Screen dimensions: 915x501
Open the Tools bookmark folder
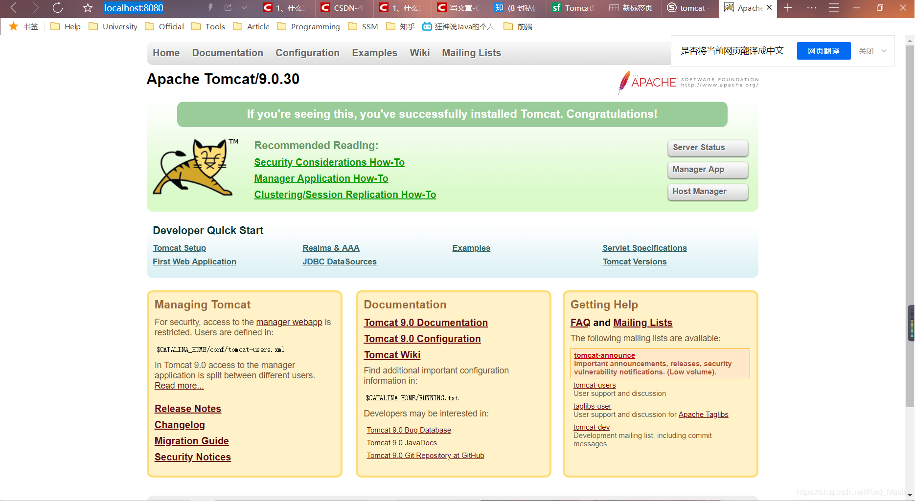coord(208,26)
